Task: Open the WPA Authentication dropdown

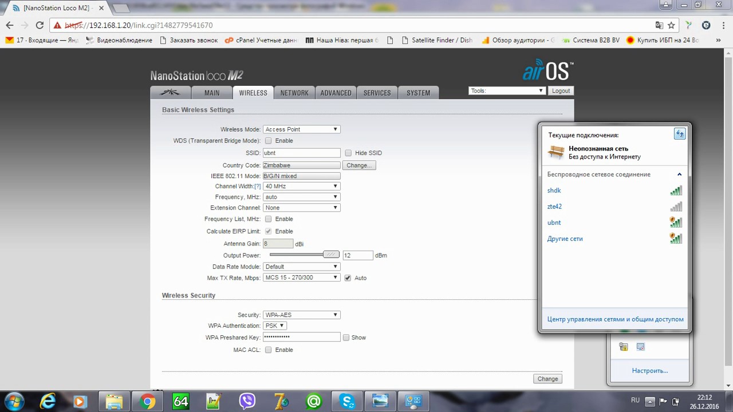Action: pos(275,326)
